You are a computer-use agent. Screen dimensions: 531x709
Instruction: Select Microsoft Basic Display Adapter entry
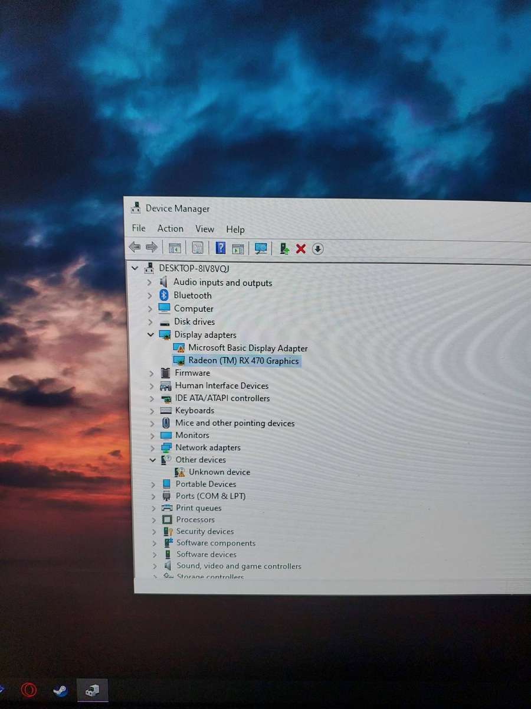click(248, 348)
